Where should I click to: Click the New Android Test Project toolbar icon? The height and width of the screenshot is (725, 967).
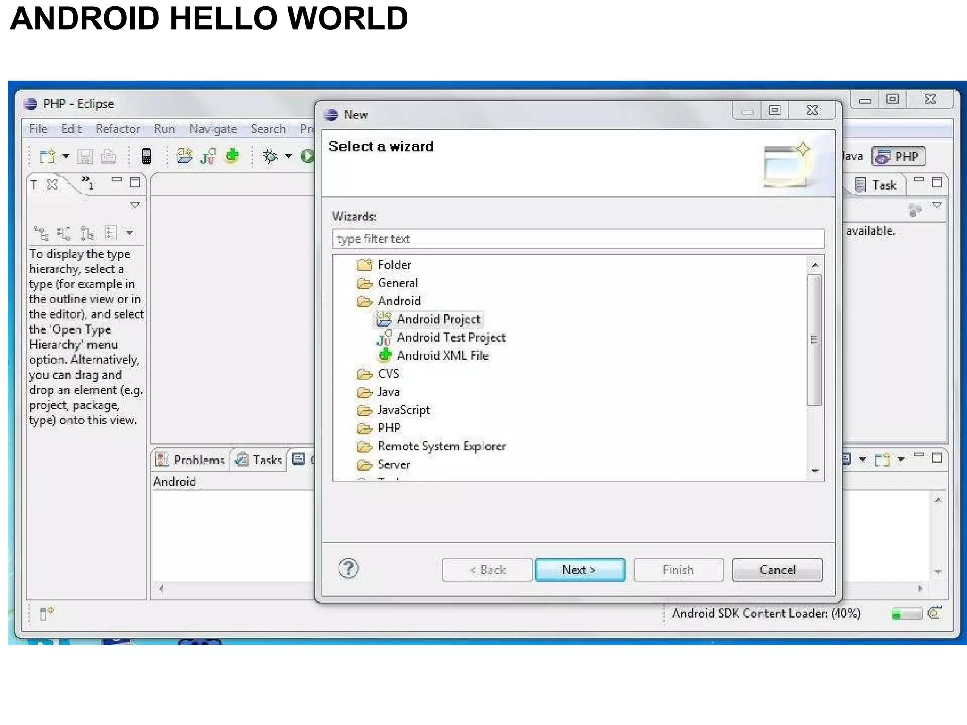pyautogui.click(x=208, y=156)
